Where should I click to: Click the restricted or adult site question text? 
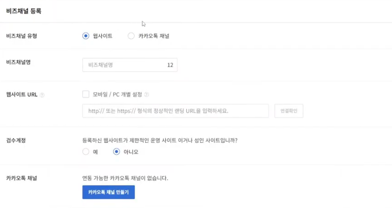[163, 141]
